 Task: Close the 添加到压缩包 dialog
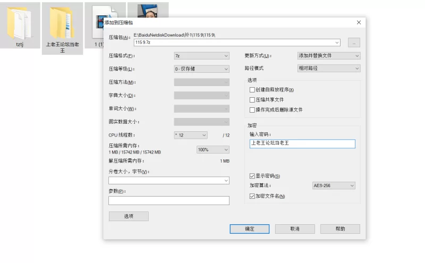coord(359,22)
